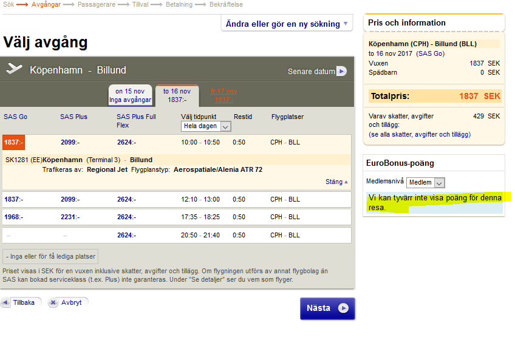515x337 pixels.
Task: Click the 17:35 - 18:25 departure time
Action: point(200,217)
